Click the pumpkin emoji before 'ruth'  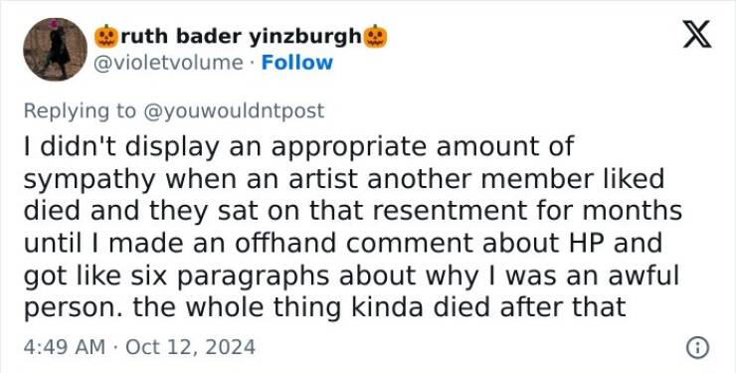click(x=106, y=37)
